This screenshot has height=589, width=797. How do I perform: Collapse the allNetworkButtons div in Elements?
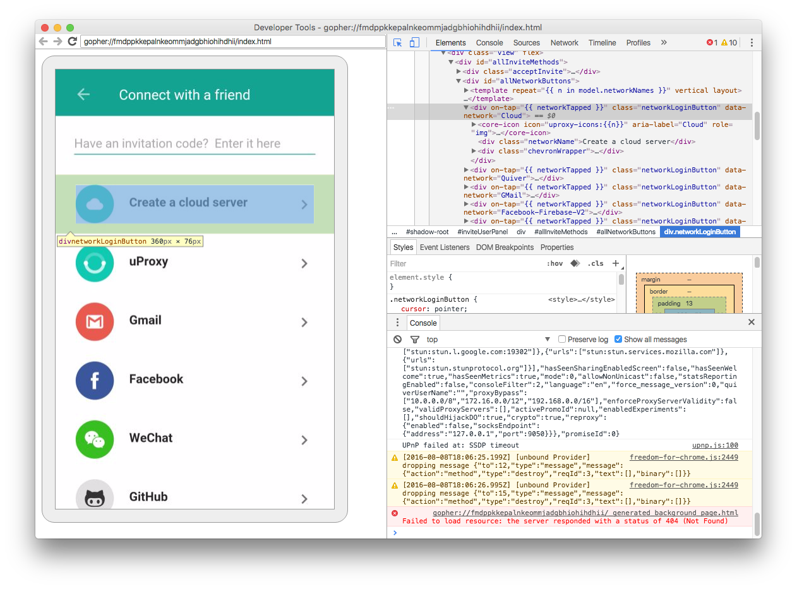click(458, 80)
